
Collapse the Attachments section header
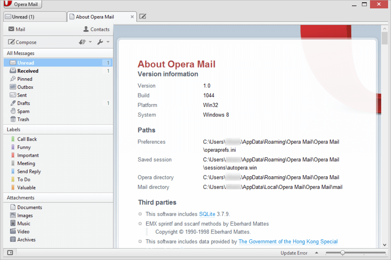(58, 198)
